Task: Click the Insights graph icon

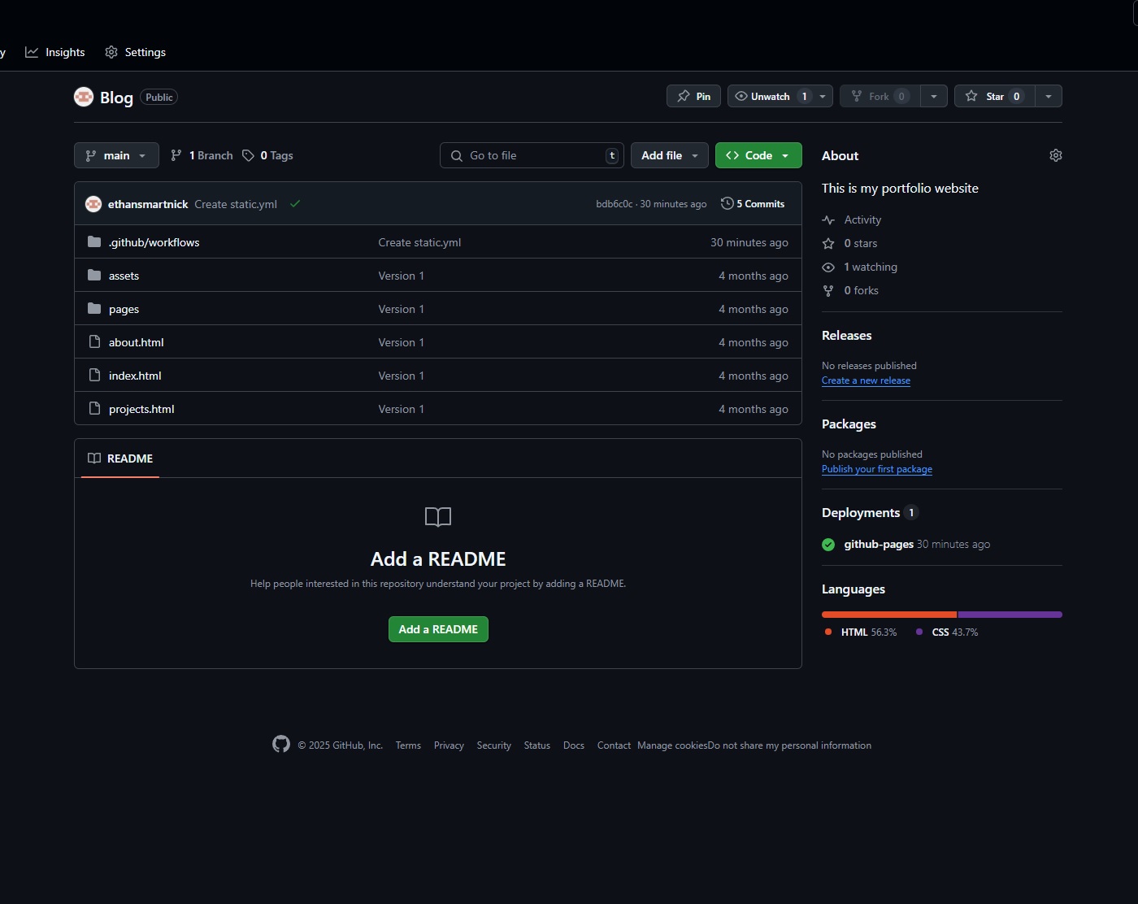Action: click(32, 52)
